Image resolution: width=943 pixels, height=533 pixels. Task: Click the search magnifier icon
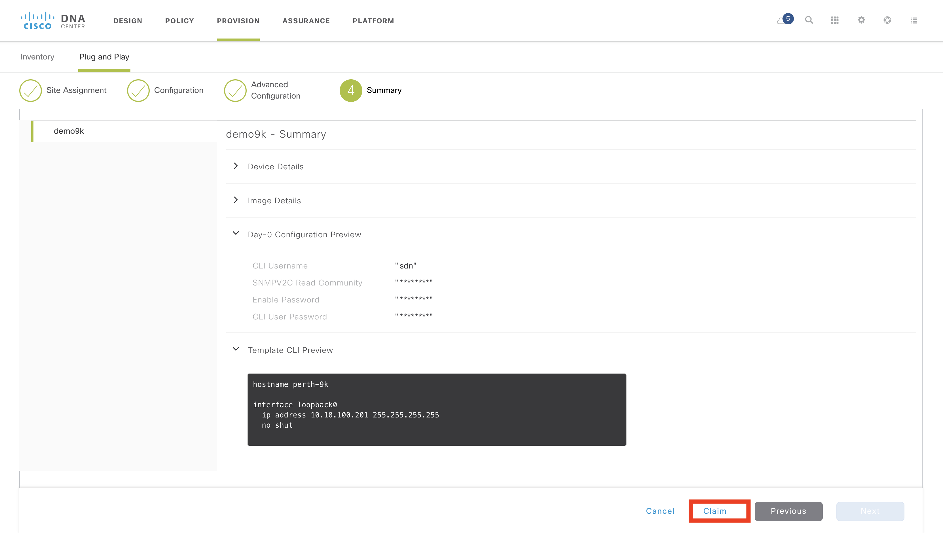click(x=809, y=20)
